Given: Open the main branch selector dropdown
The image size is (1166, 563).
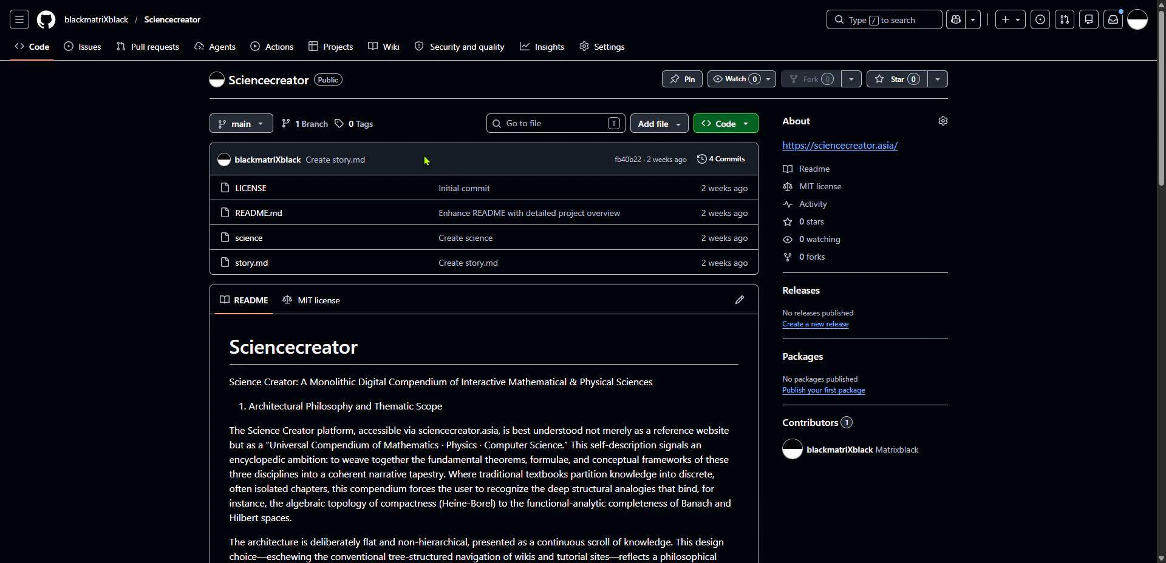Looking at the screenshot, I should pyautogui.click(x=241, y=123).
